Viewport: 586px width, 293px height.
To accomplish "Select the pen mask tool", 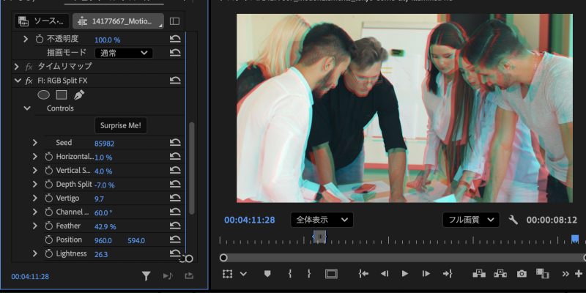I will coord(79,94).
